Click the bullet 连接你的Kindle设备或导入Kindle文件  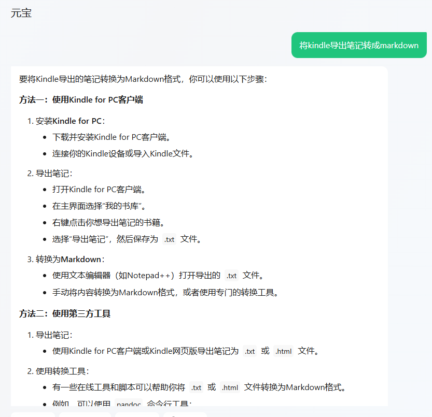[x=123, y=153]
